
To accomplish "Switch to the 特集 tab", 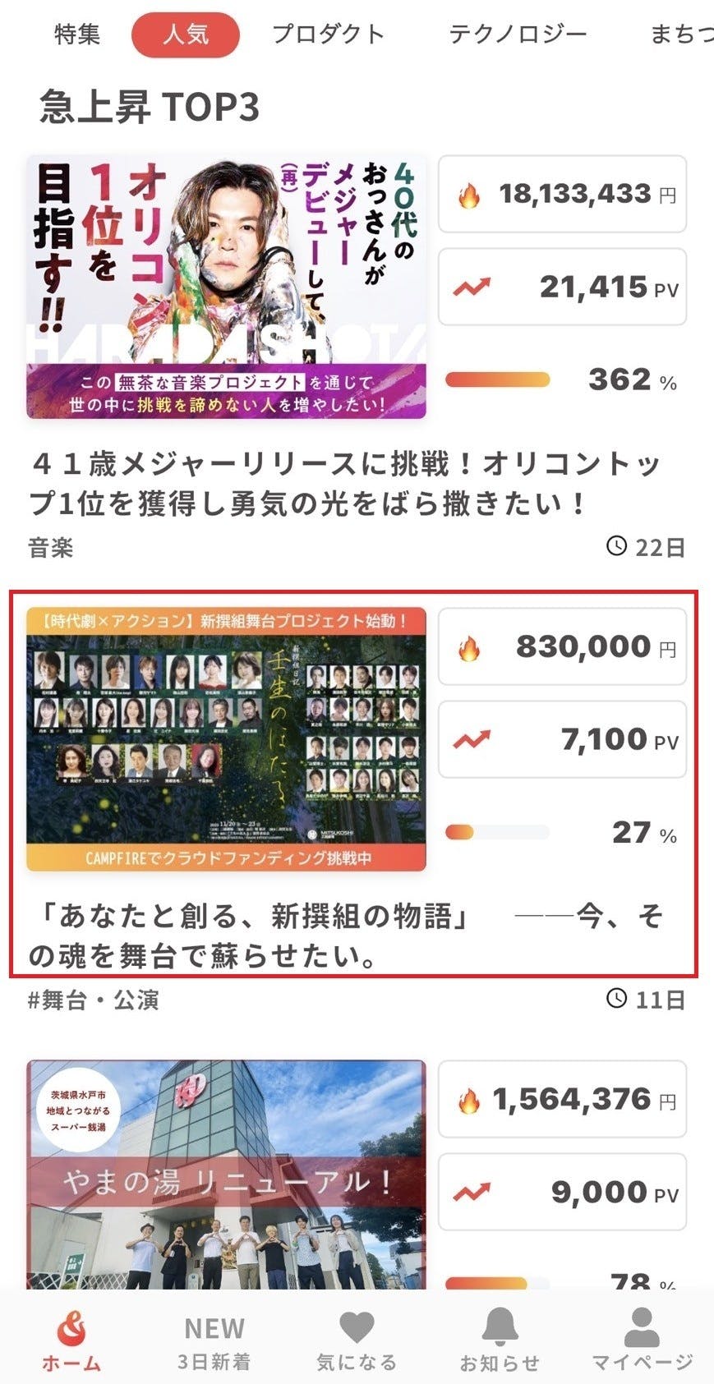I will 77,34.
